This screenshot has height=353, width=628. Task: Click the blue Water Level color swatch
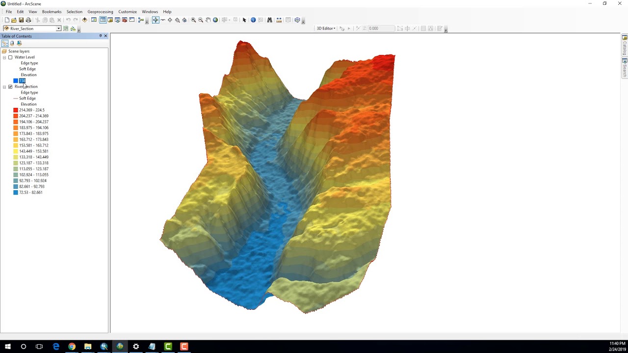click(16, 81)
